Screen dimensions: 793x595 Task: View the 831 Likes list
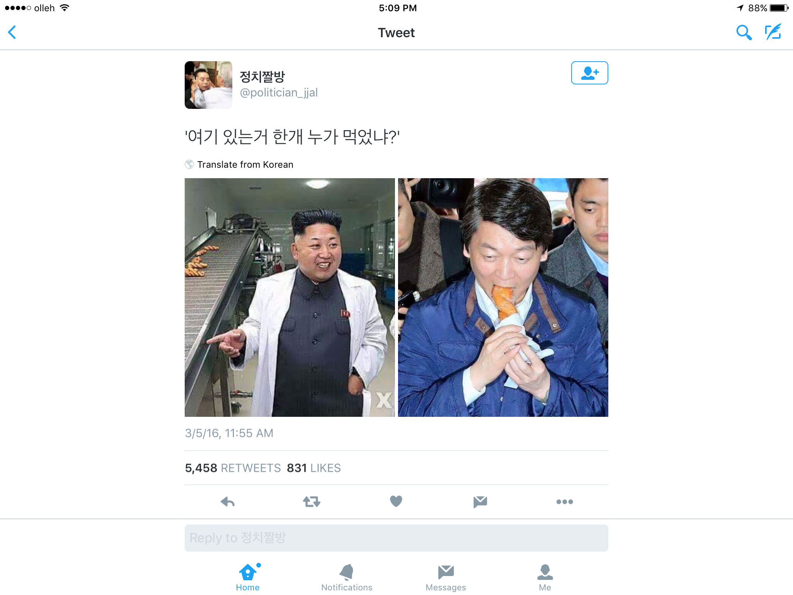pyautogui.click(x=314, y=468)
